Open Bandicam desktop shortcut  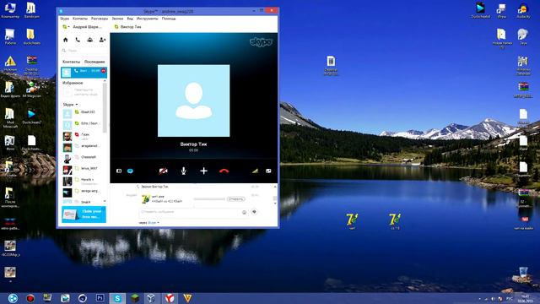(x=31, y=10)
